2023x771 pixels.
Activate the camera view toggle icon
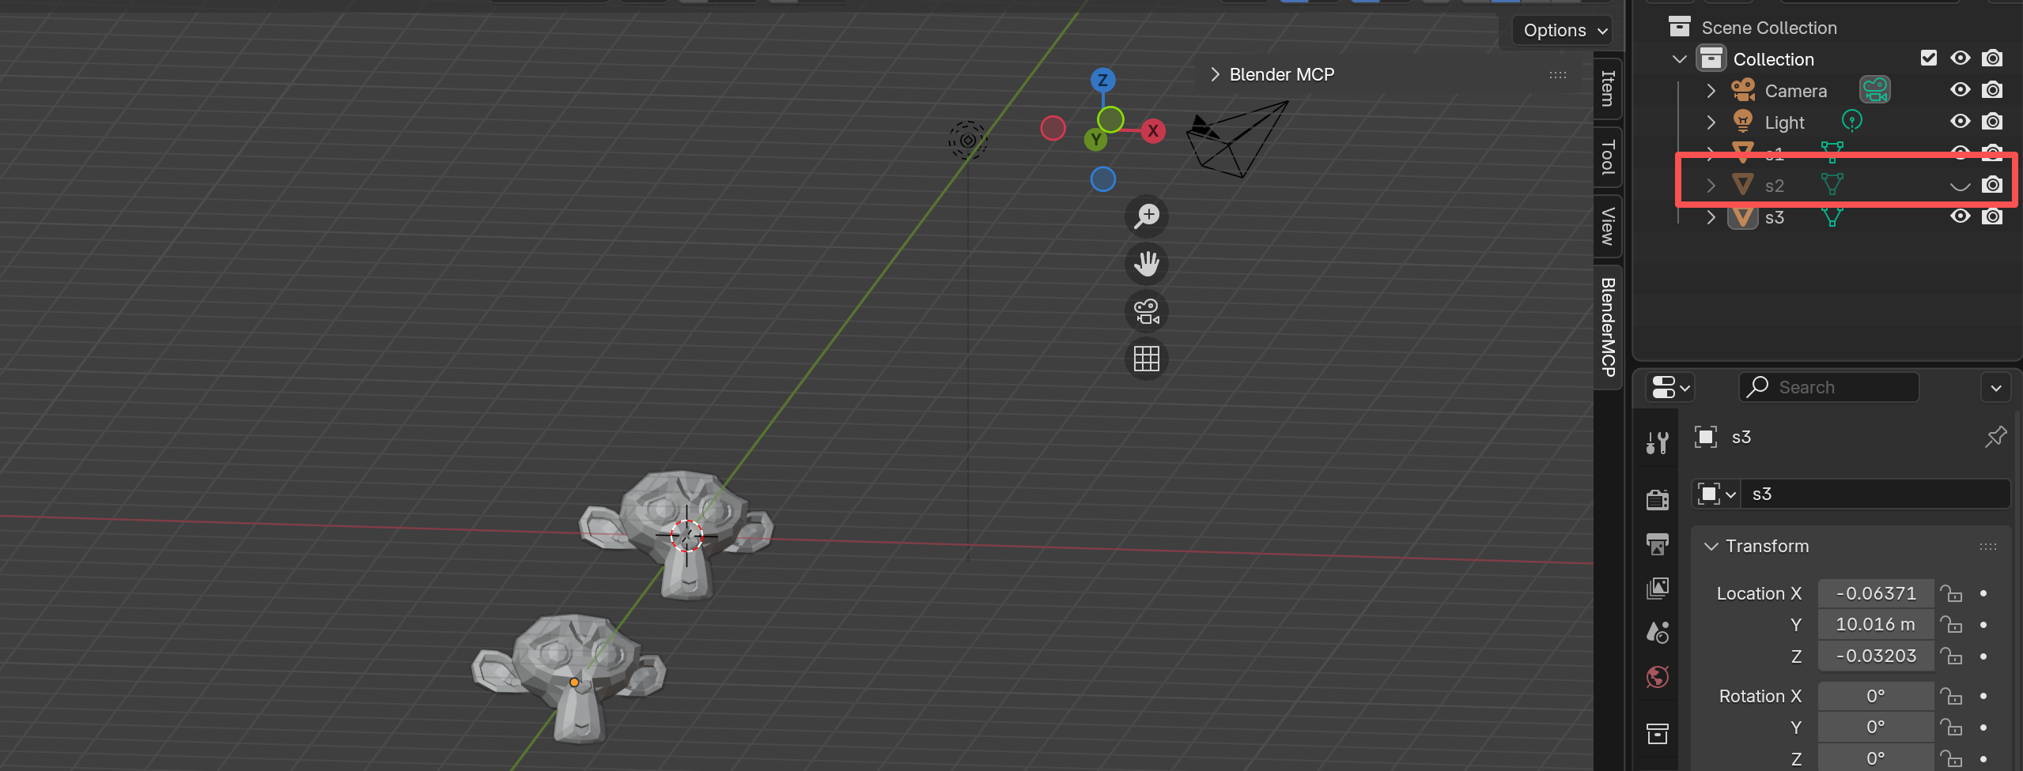tap(1146, 310)
